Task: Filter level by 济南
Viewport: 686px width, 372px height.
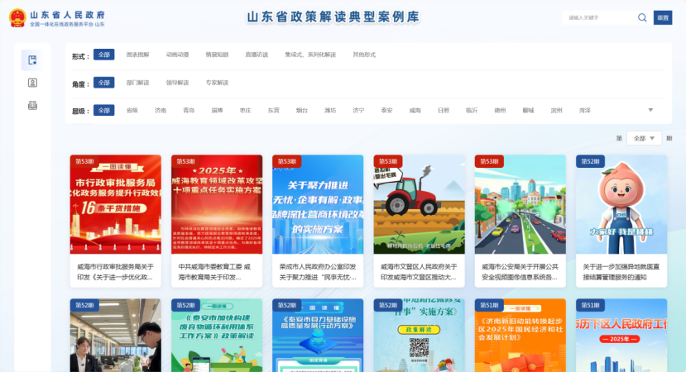Action: pyautogui.click(x=161, y=111)
